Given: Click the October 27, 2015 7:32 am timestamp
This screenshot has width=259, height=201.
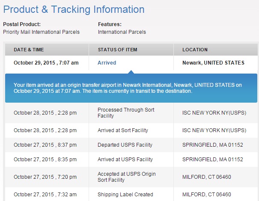Looking at the screenshot, I should (x=45, y=195).
